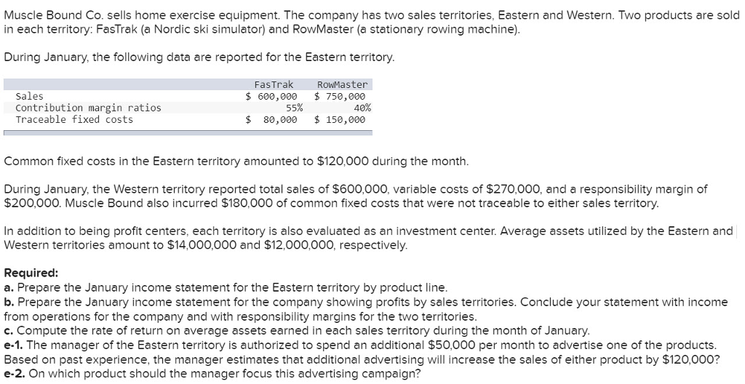Click the 'Required:' bold heading

[x=31, y=273]
